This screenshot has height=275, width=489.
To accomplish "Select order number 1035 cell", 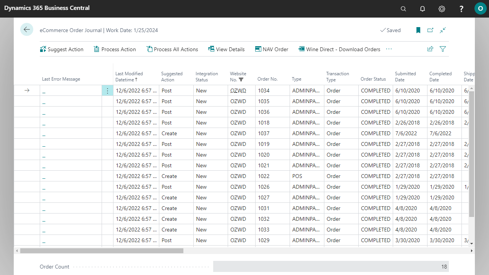I will [272, 101].
